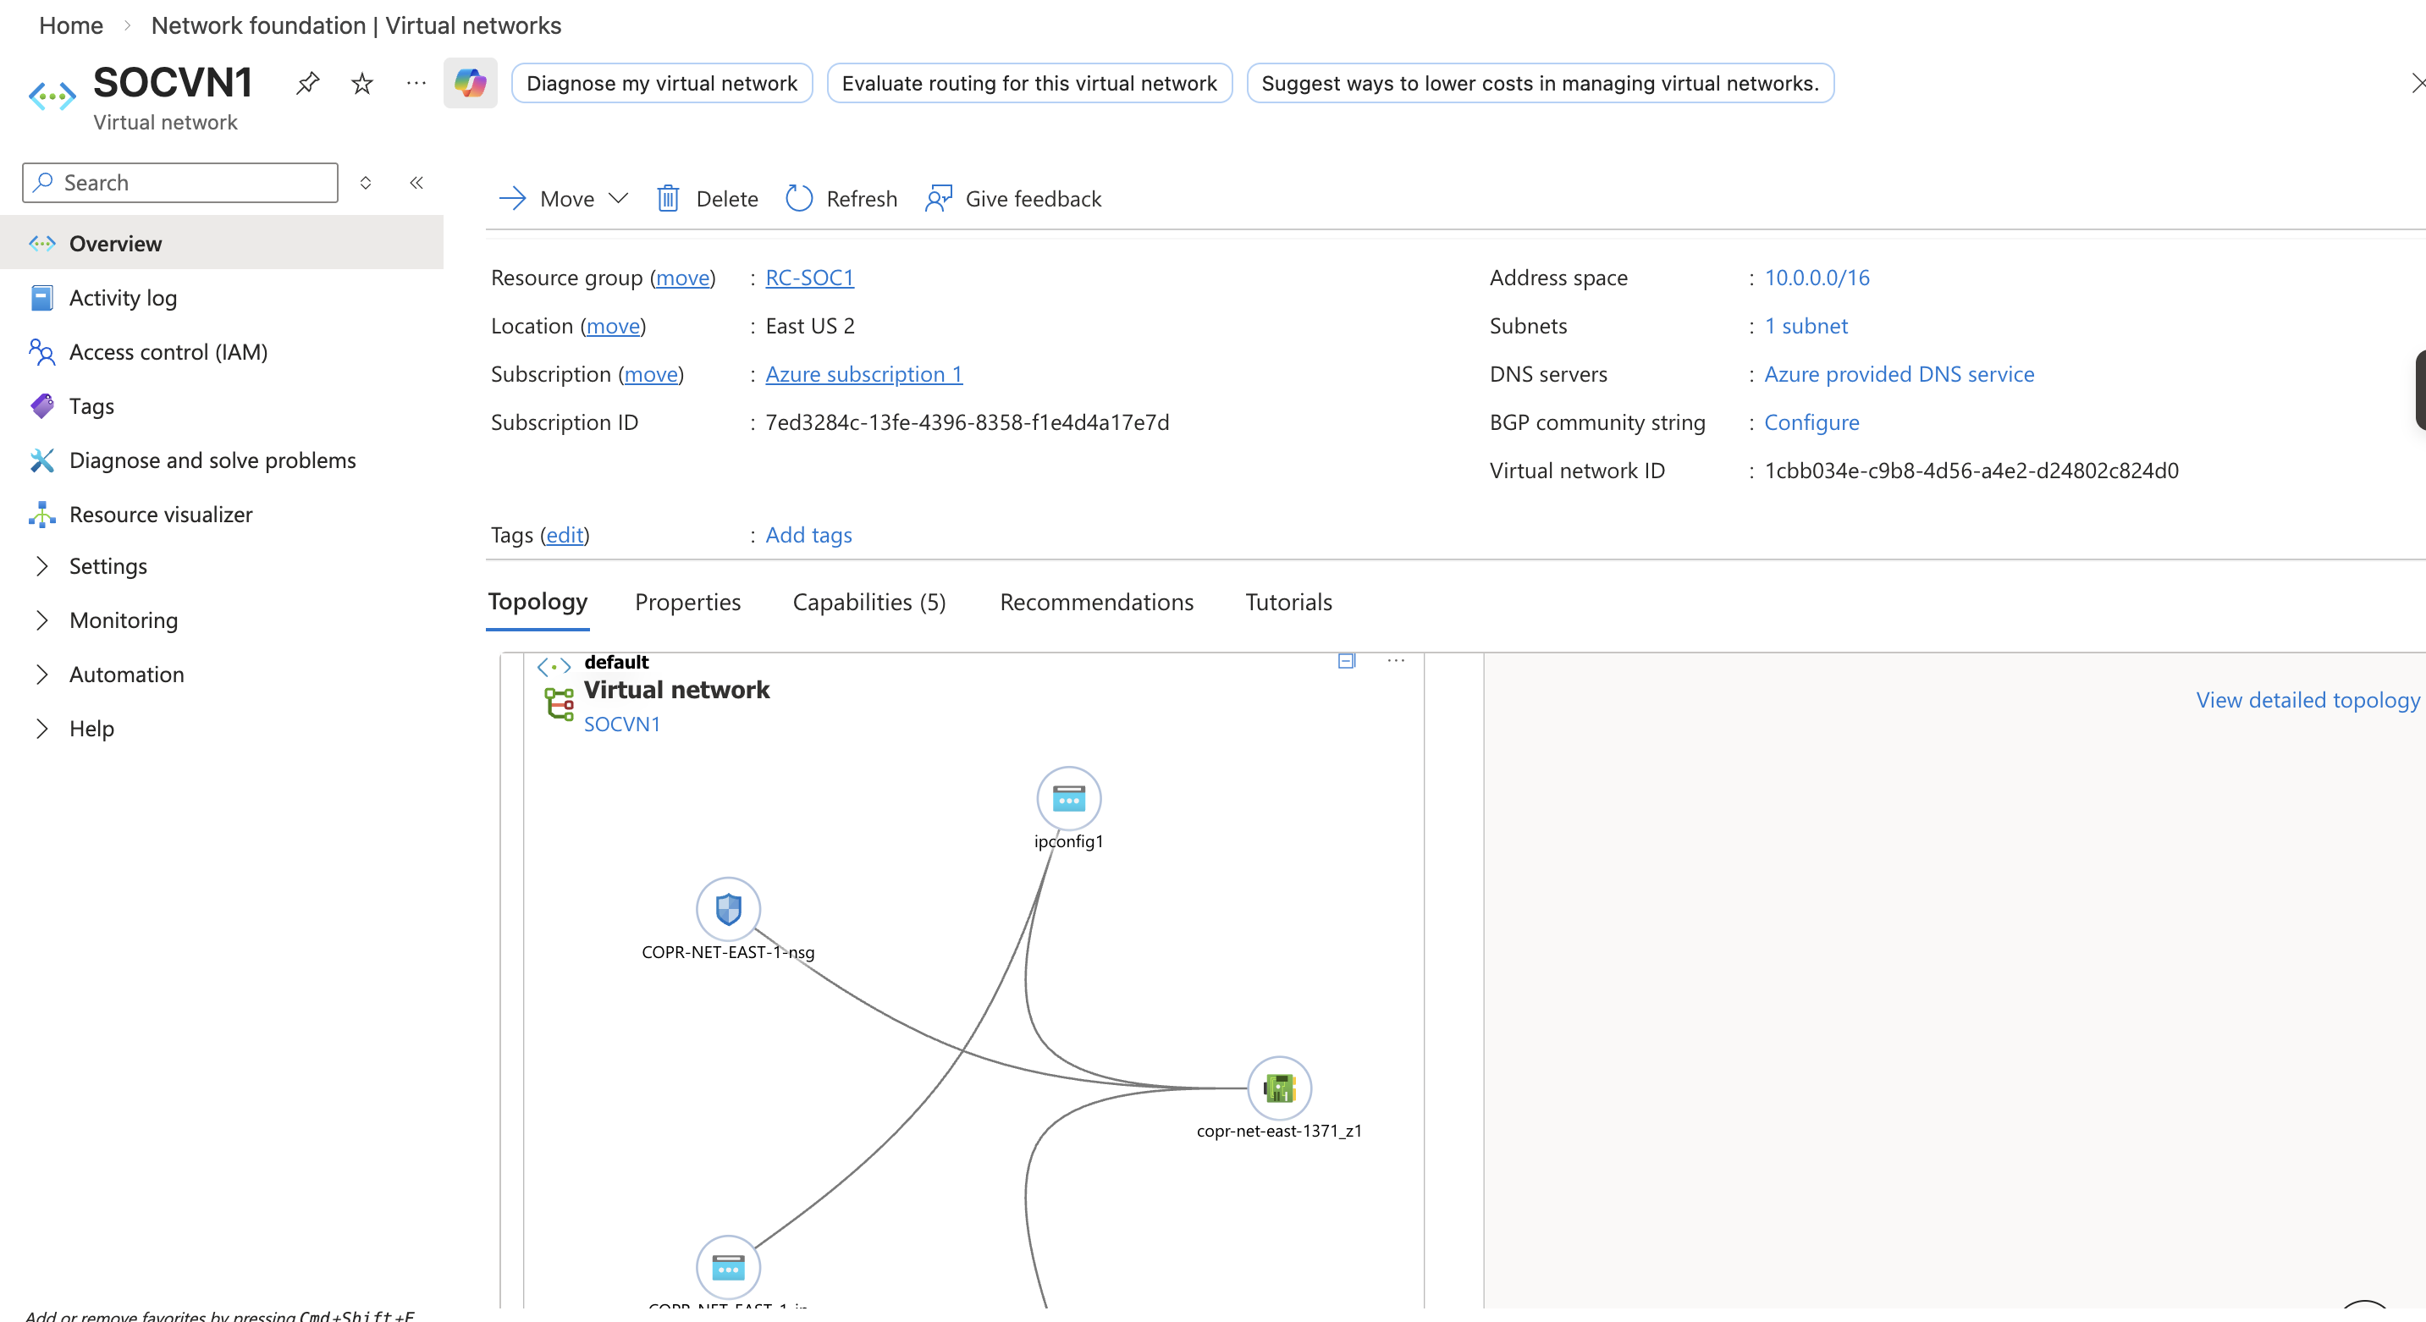This screenshot has width=2426, height=1322.
Task: Open the Copilot icon next to the title
Action: click(470, 84)
